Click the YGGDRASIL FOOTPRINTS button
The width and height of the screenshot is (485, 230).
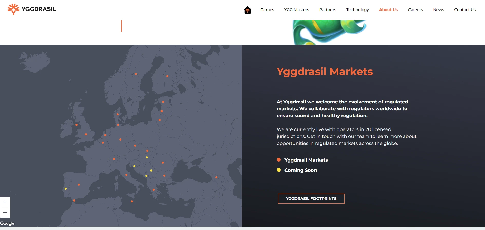311,199
